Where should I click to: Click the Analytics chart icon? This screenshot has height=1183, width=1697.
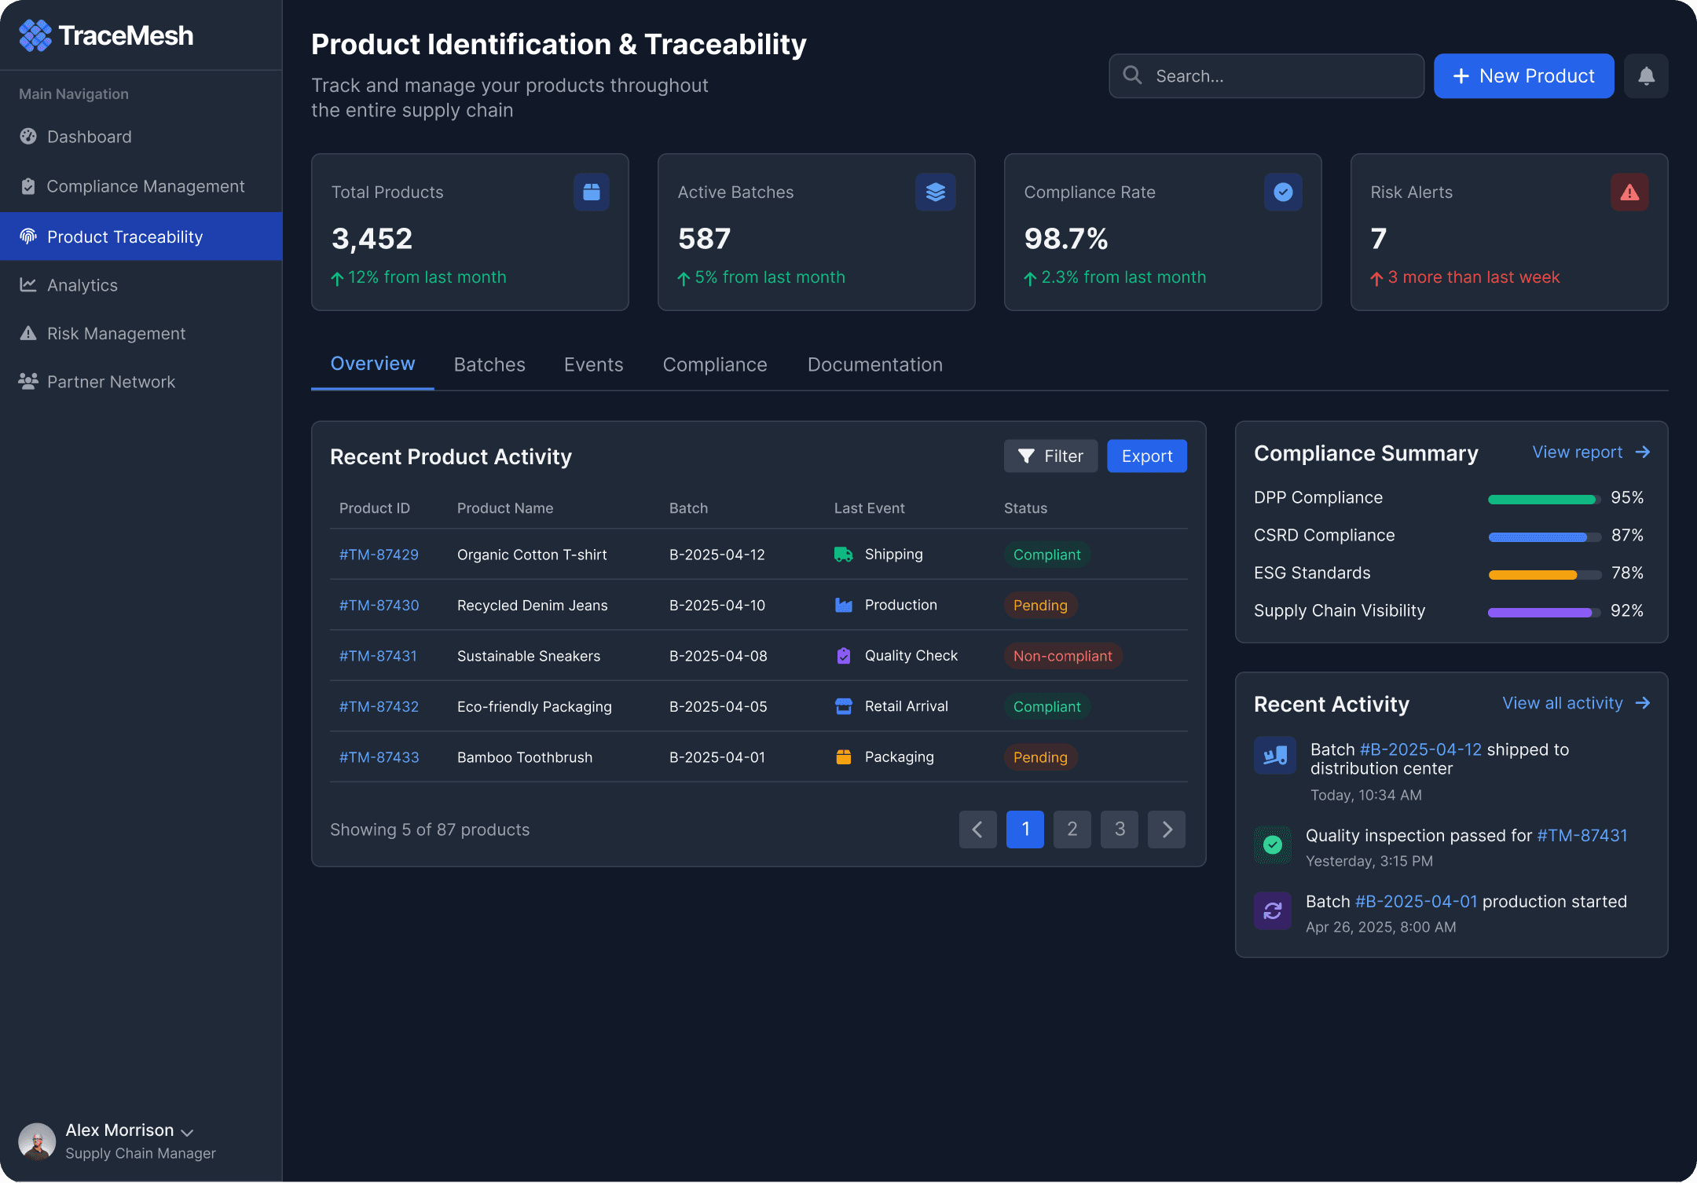point(28,285)
